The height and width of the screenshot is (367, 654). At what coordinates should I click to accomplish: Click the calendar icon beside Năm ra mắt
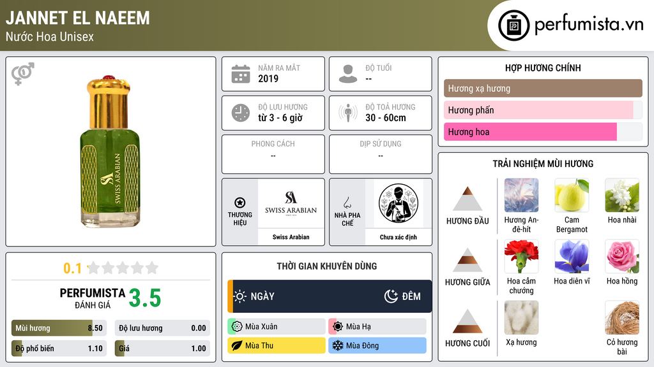pyautogui.click(x=241, y=74)
